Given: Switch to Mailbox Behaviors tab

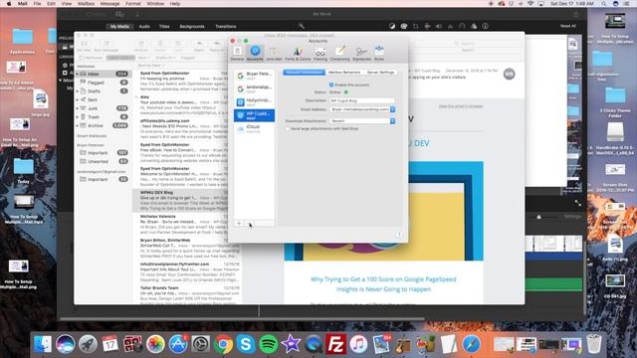Looking at the screenshot, I should coord(344,73).
